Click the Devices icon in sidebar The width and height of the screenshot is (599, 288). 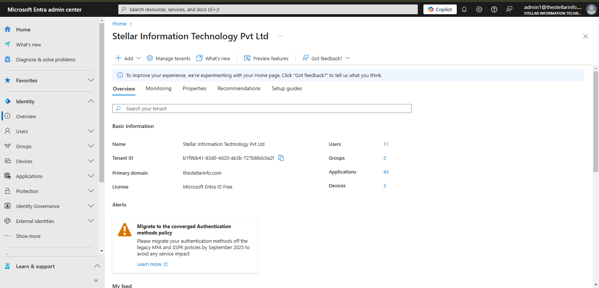coord(7,161)
